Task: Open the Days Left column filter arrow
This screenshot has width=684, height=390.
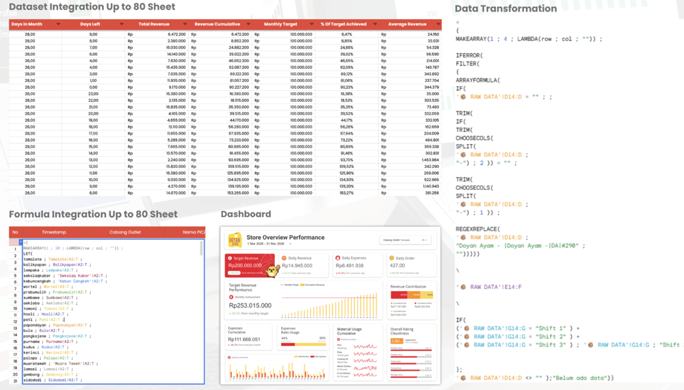Action: (x=121, y=24)
